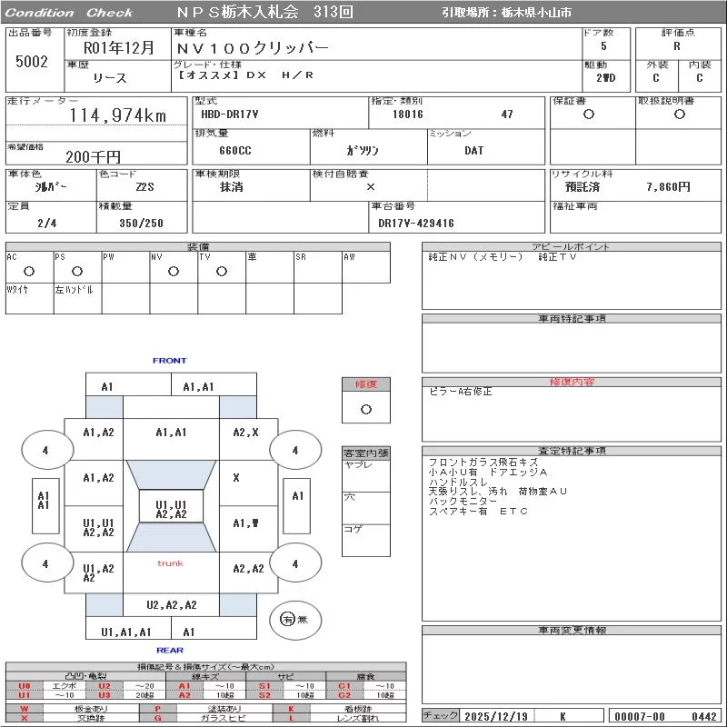This screenshot has width=727, height=727.
Task: Click the circle mark in the AC equipment cell
Action: 29,272
